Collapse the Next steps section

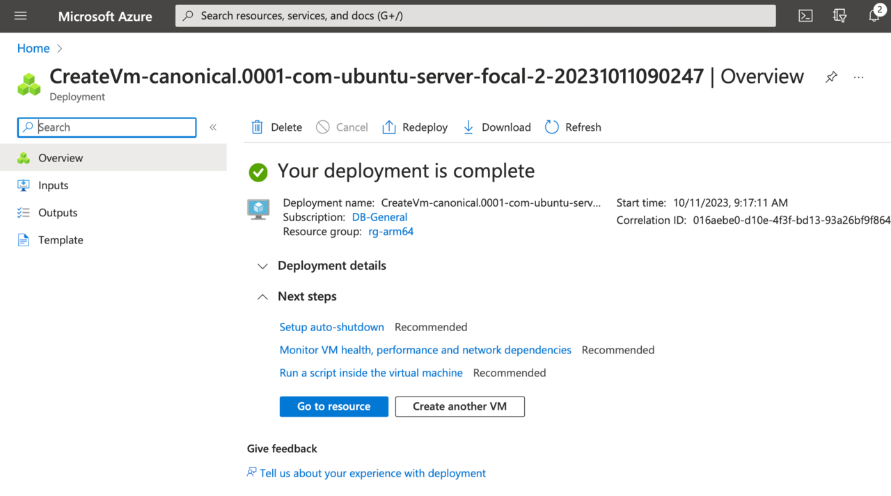297,296
